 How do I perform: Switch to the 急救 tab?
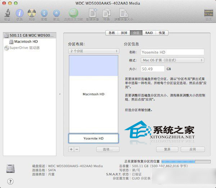(112, 33)
